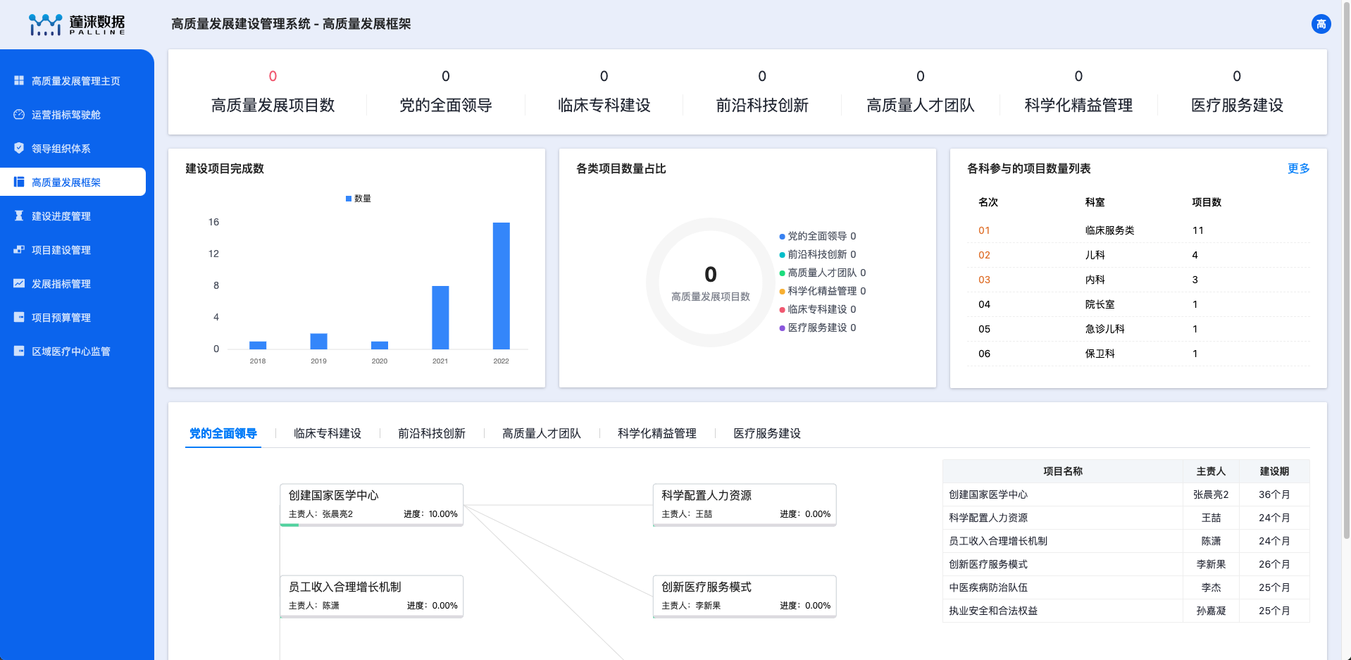Image resolution: width=1351 pixels, height=660 pixels.
Task: Click the 更多 link in department list
Action: coord(1298,168)
